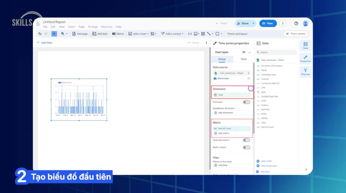Viewport: 346px width, 193px height.
Task: Click the Pause updates button
Action: (x=296, y=34)
